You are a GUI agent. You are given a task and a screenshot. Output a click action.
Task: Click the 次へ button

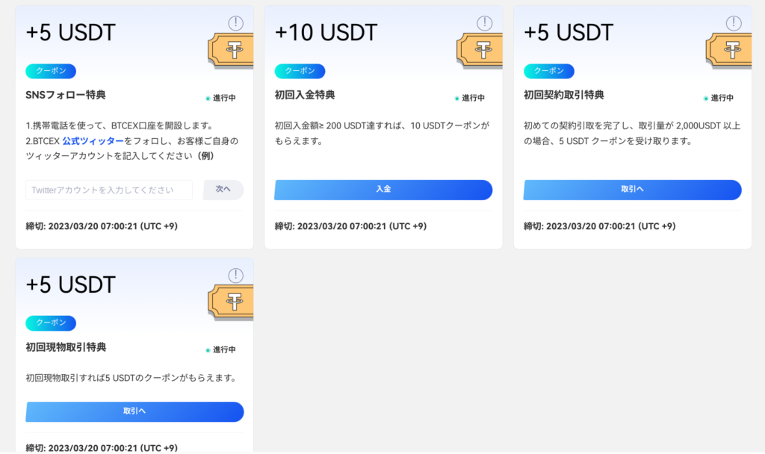[223, 190]
